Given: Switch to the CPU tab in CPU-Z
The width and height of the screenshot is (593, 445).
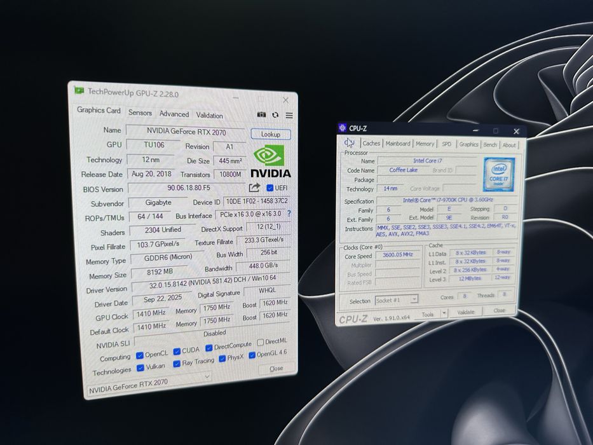Looking at the screenshot, I should click(x=349, y=142).
